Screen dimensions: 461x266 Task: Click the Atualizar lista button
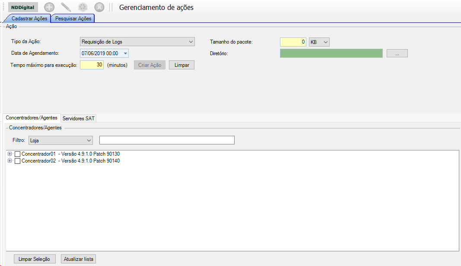(79, 259)
